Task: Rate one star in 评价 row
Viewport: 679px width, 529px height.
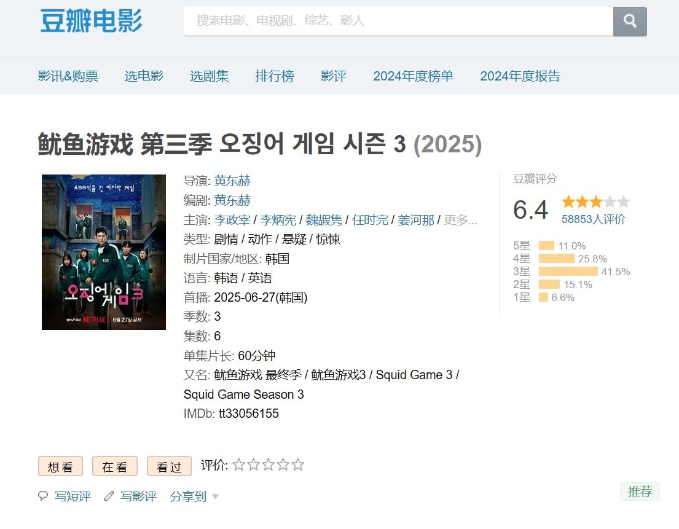Action: 239,465
